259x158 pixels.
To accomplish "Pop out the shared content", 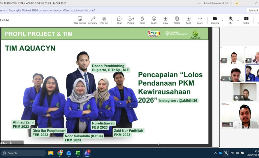I will click(104, 20).
